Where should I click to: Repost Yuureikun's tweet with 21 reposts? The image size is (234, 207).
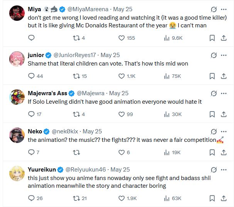click(x=76, y=199)
